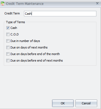Focus the Credit Term text field
The image size is (101, 109).
point(60,14)
